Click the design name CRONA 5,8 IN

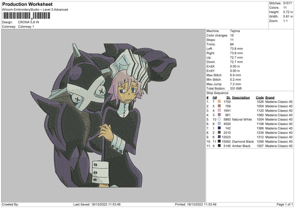click(29, 22)
